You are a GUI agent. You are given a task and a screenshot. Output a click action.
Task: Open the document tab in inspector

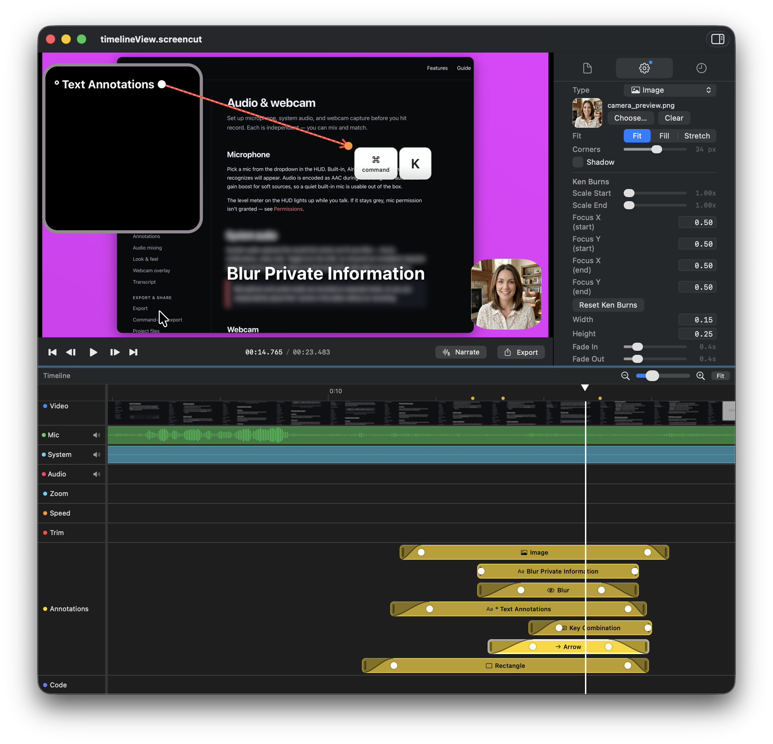[587, 68]
